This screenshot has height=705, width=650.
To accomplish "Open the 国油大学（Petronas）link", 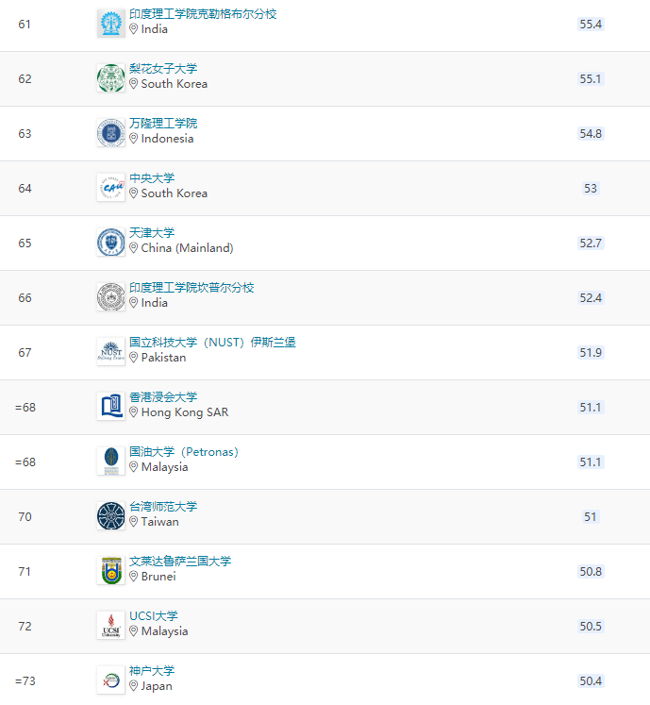I will [184, 452].
